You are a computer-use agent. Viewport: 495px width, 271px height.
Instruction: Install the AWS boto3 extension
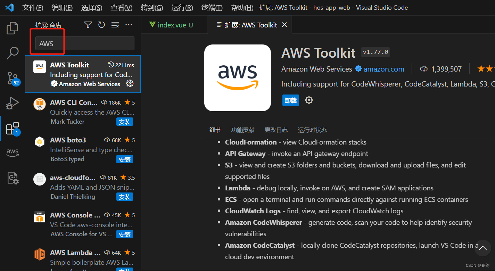(x=125, y=159)
